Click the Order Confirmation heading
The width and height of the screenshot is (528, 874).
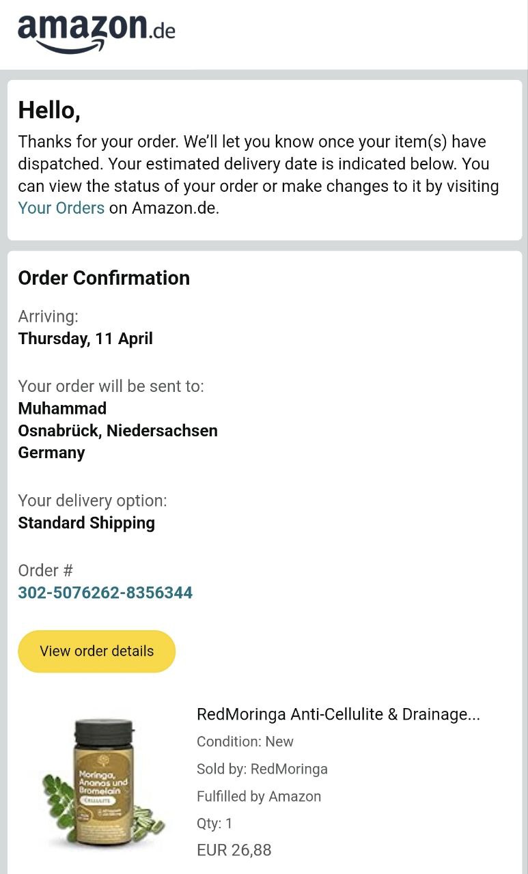pos(104,278)
